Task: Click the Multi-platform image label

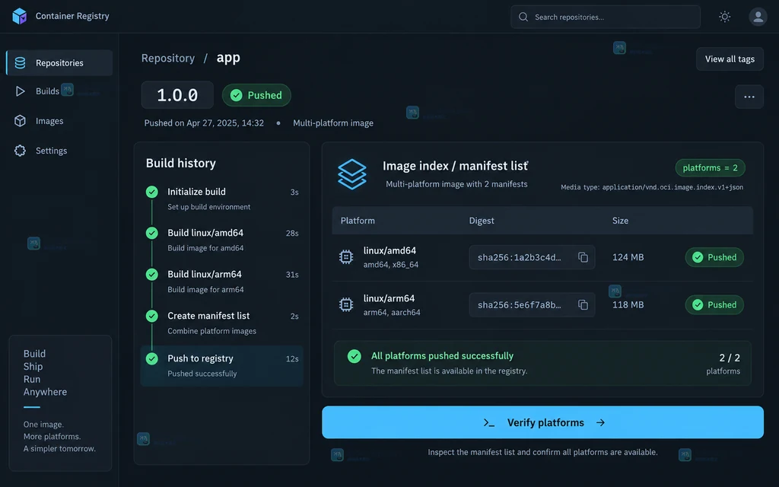Action: [333, 123]
